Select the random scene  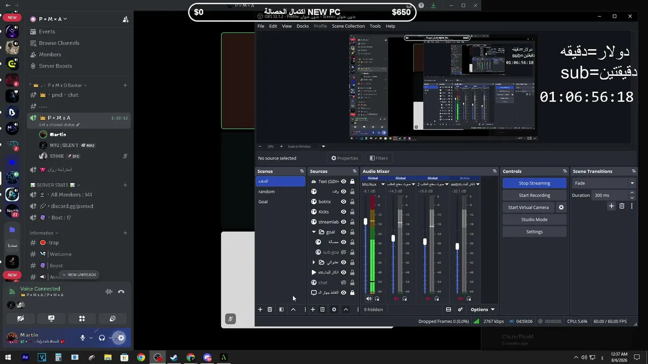click(x=280, y=192)
